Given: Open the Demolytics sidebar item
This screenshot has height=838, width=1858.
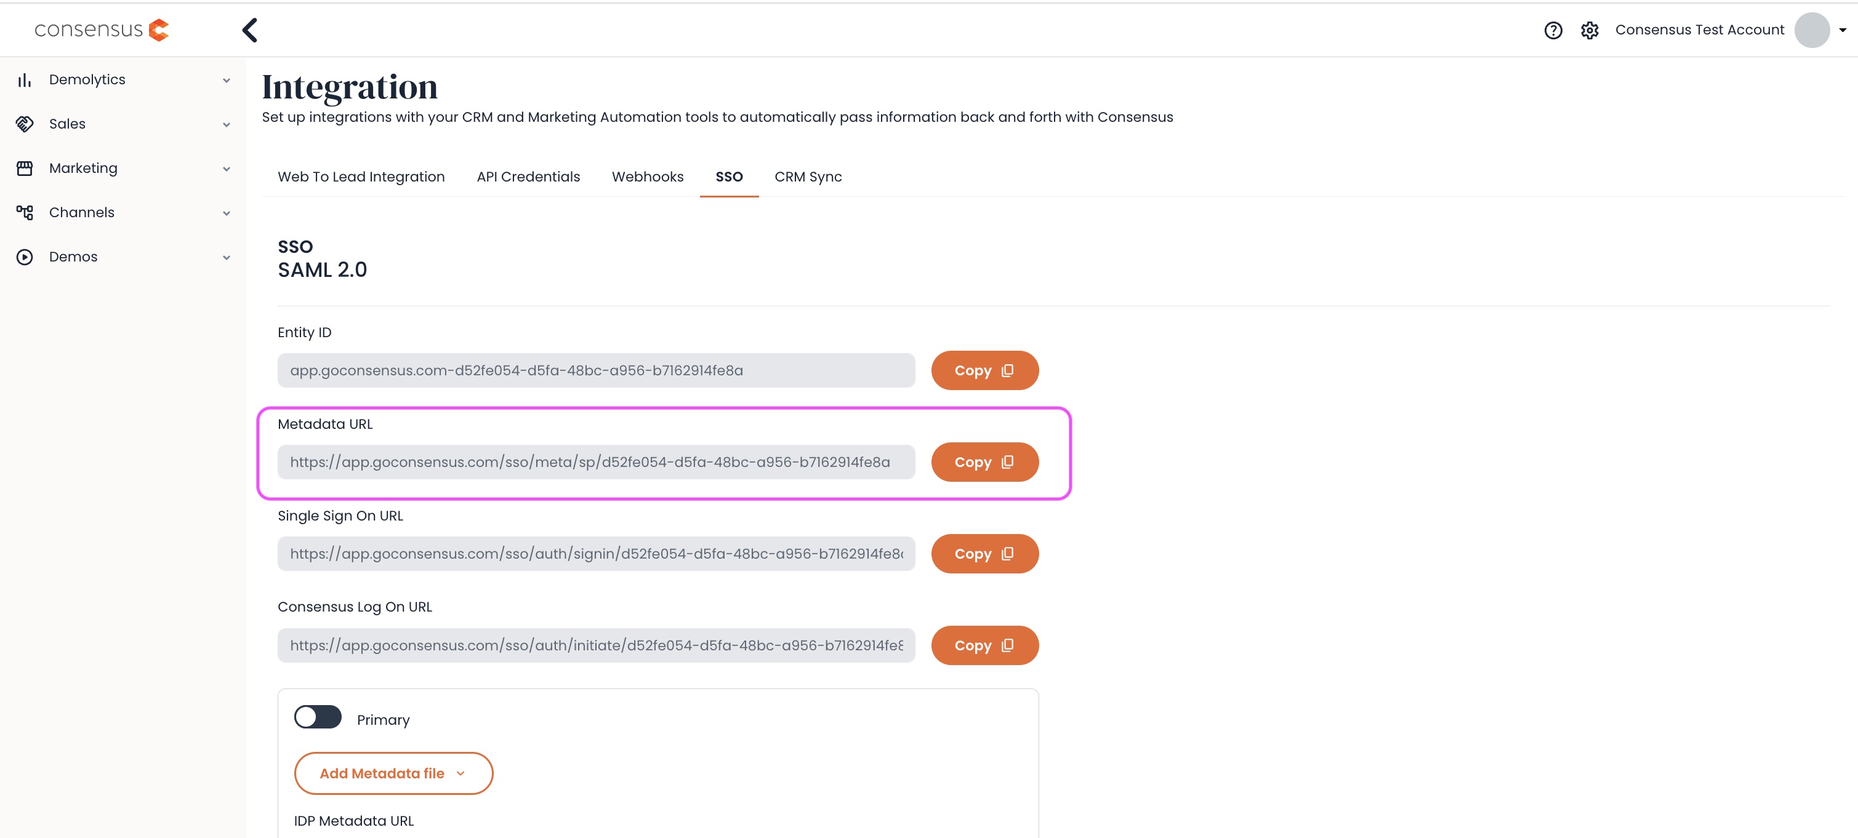Looking at the screenshot, I should [x=123, y=80].
